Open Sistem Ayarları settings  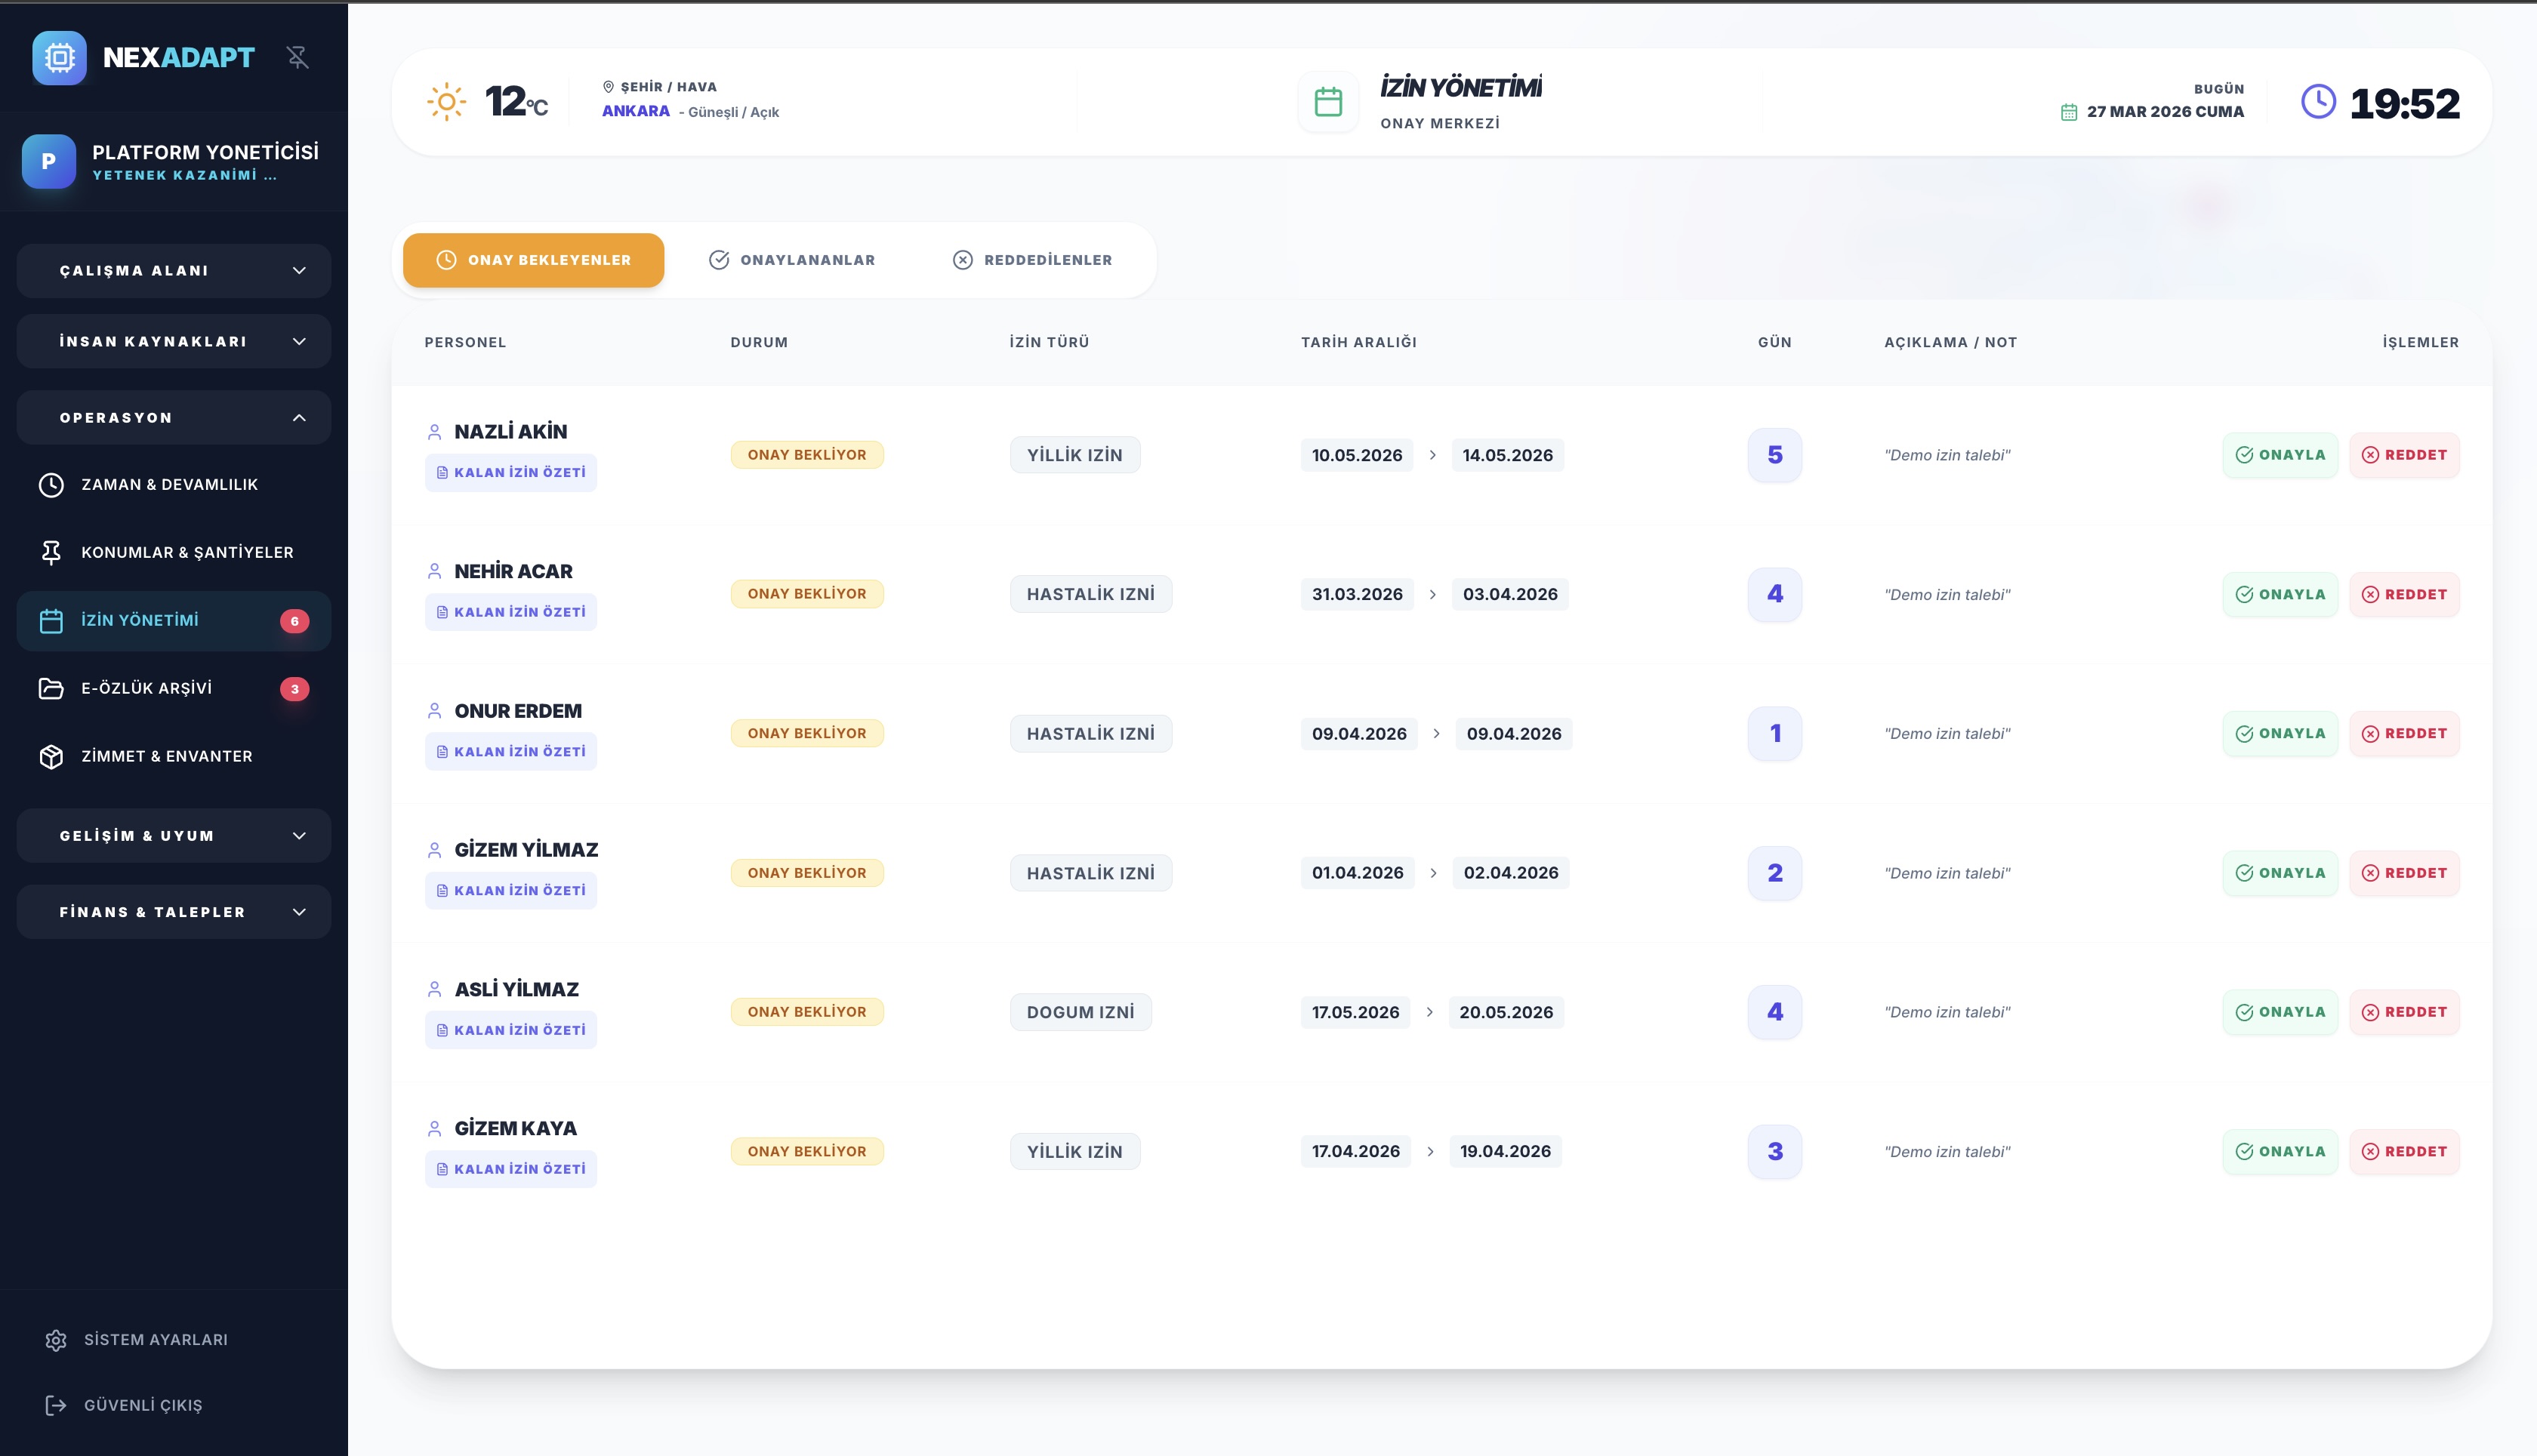click(155, 1340)
